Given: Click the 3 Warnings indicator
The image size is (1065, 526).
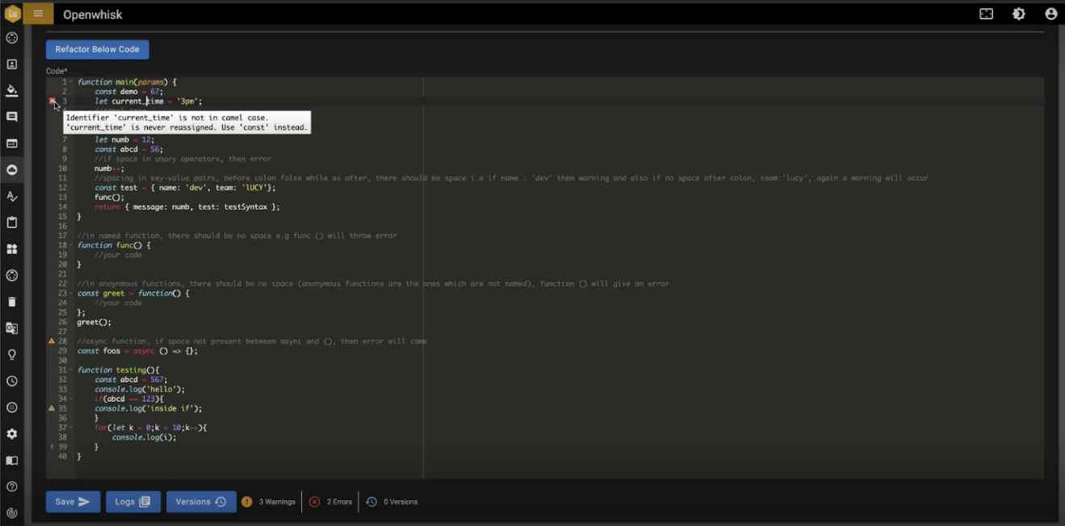Looking at the screenshot, I should tap(268, 502).
